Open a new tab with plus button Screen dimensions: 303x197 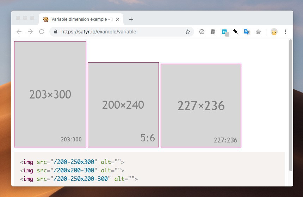pos(131,19)
